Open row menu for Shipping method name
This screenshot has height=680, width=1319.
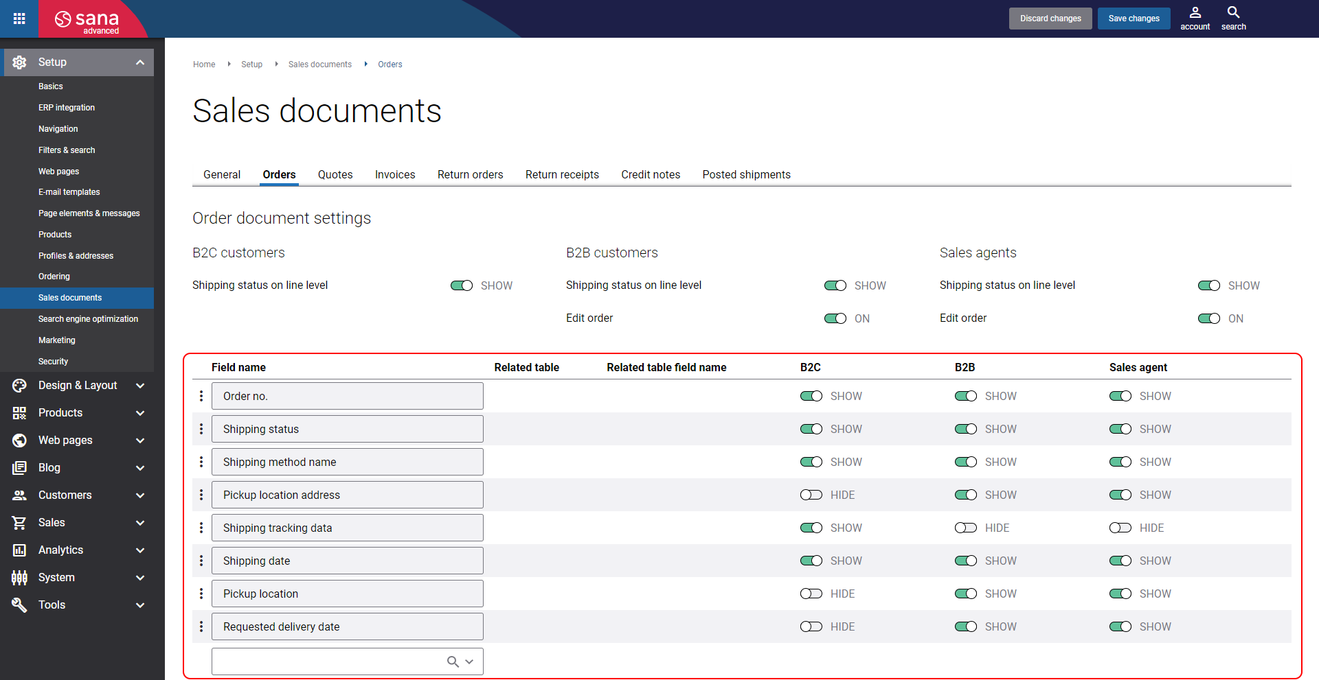(201, 462)
